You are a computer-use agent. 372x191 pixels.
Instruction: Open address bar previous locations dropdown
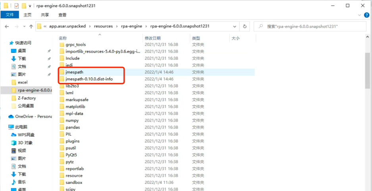click(x=235, y=27)
